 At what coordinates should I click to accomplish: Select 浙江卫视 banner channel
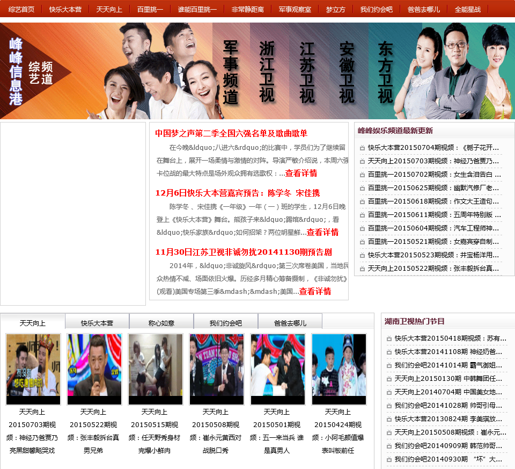[x=267, y=72]
